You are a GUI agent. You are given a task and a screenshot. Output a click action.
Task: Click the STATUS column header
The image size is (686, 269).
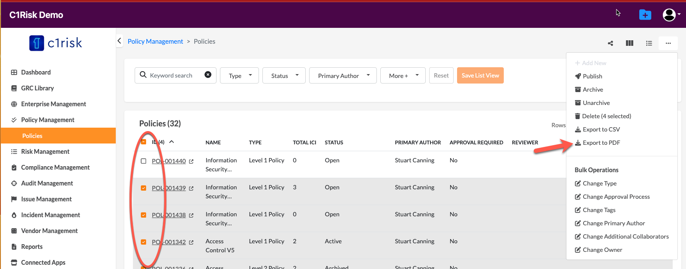[x=334, y=143]
